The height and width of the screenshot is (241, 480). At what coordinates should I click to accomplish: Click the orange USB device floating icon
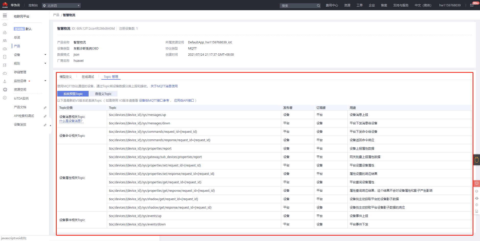click(x=477, y=160)
